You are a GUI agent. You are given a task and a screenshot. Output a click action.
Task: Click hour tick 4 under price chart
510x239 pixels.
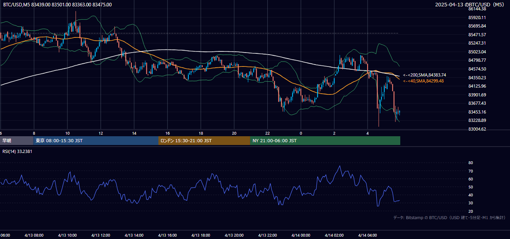coord(368,133)
